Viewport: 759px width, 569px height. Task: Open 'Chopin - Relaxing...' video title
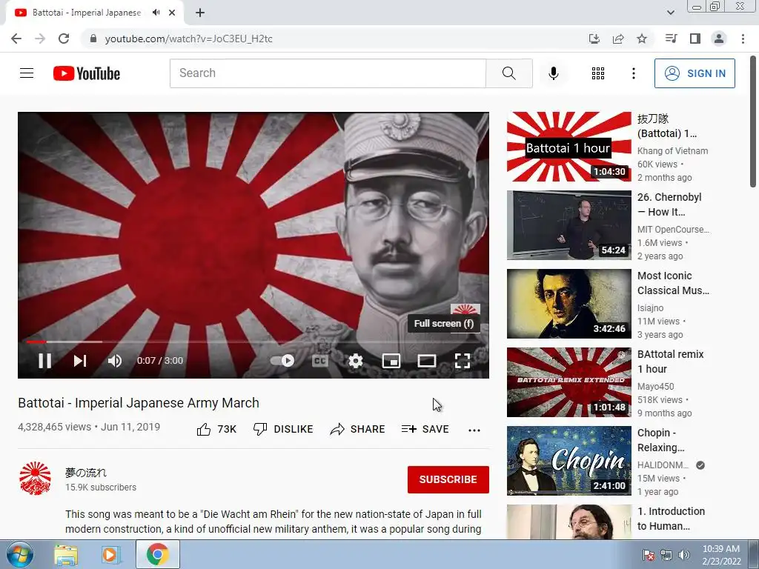pyautogui.click(x=660, y=440)
